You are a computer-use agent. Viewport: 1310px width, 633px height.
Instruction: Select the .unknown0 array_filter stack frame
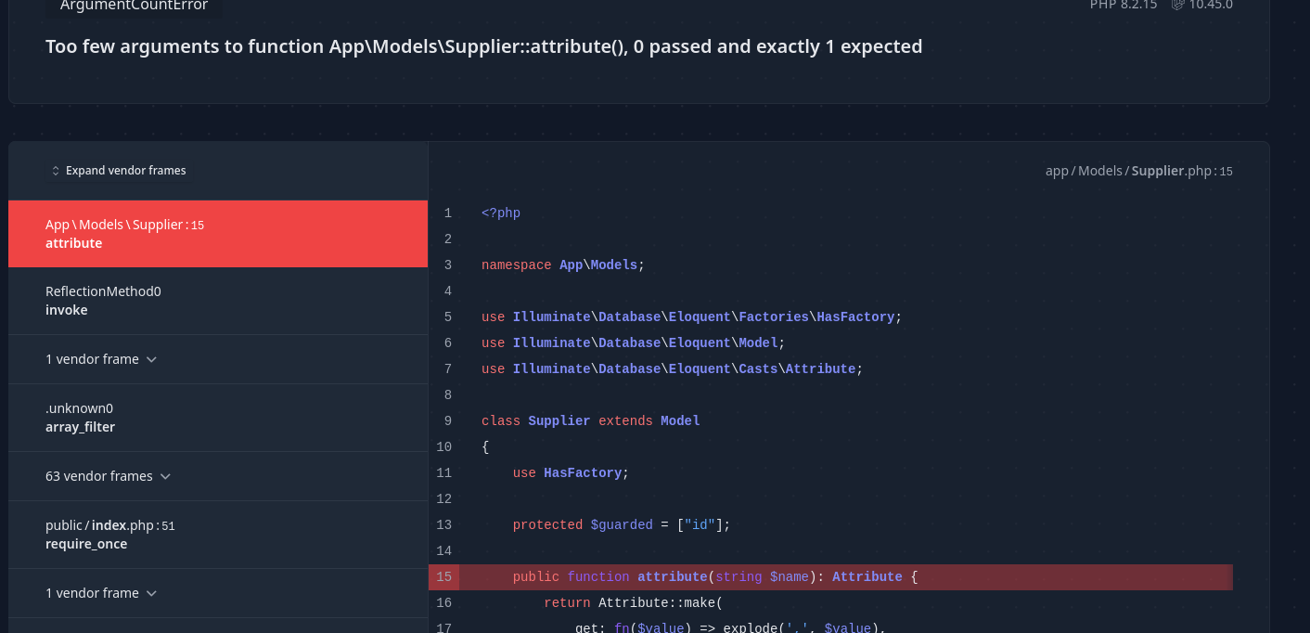(217, 418)
